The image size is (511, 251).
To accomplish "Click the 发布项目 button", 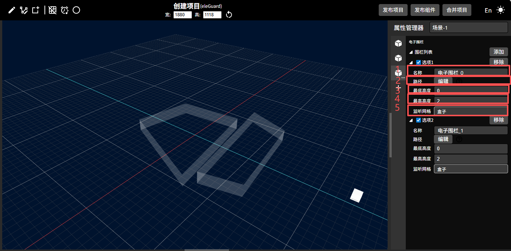I will (393, 10).
